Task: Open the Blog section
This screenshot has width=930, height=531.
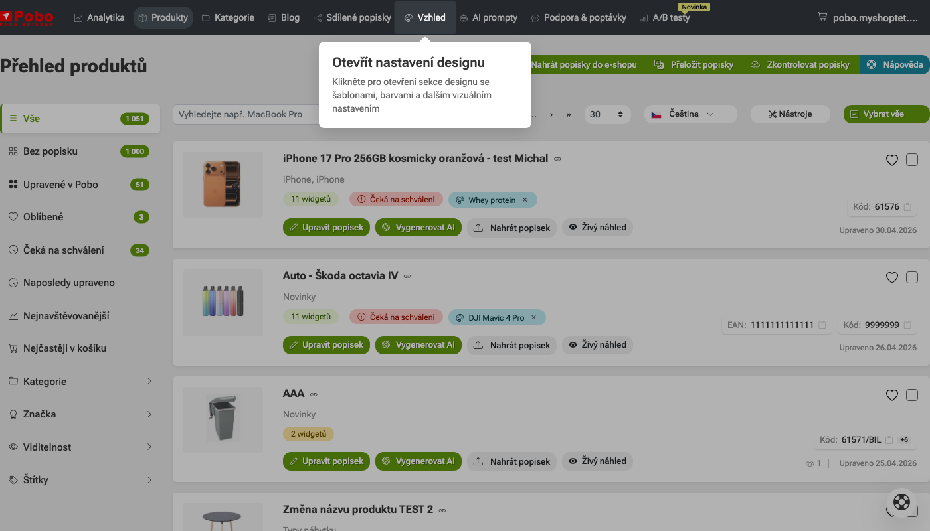Action: [284, 18]
